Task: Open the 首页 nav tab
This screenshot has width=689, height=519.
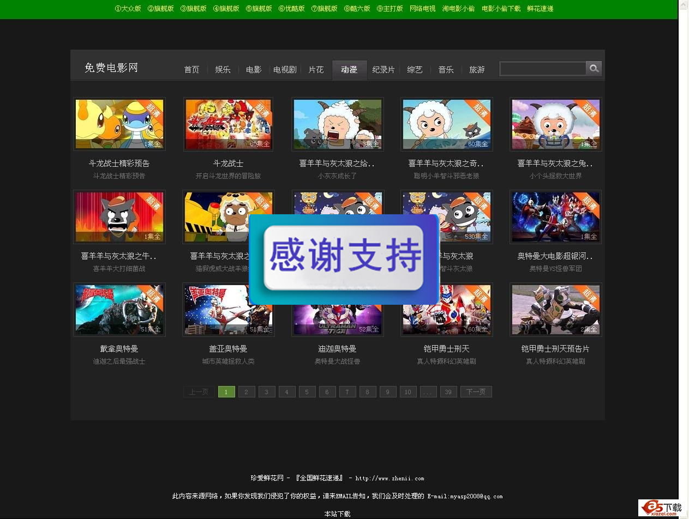Action: pyautogui.click(x=191, y=70)
